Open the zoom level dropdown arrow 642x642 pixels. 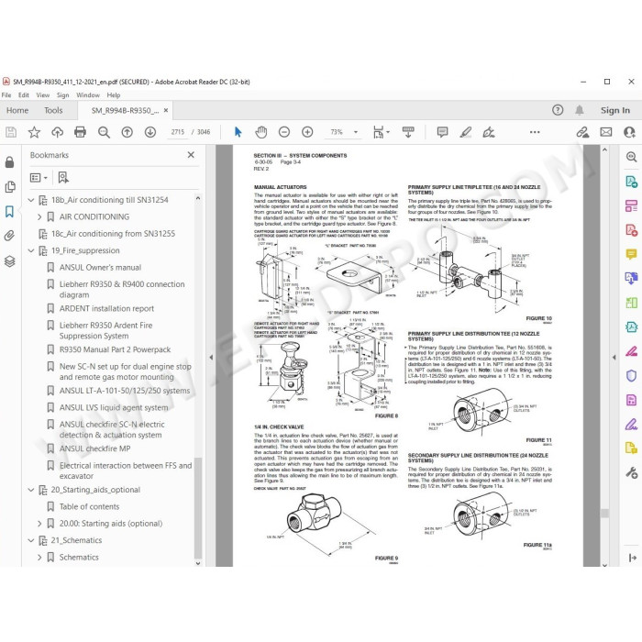click(356, 132)
